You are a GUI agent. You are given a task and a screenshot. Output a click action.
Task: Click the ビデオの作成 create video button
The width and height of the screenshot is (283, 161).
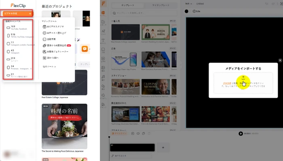click(17, 14)
